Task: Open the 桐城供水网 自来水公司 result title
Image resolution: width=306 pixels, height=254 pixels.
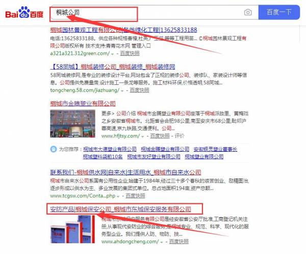Action: pos(125,172)
